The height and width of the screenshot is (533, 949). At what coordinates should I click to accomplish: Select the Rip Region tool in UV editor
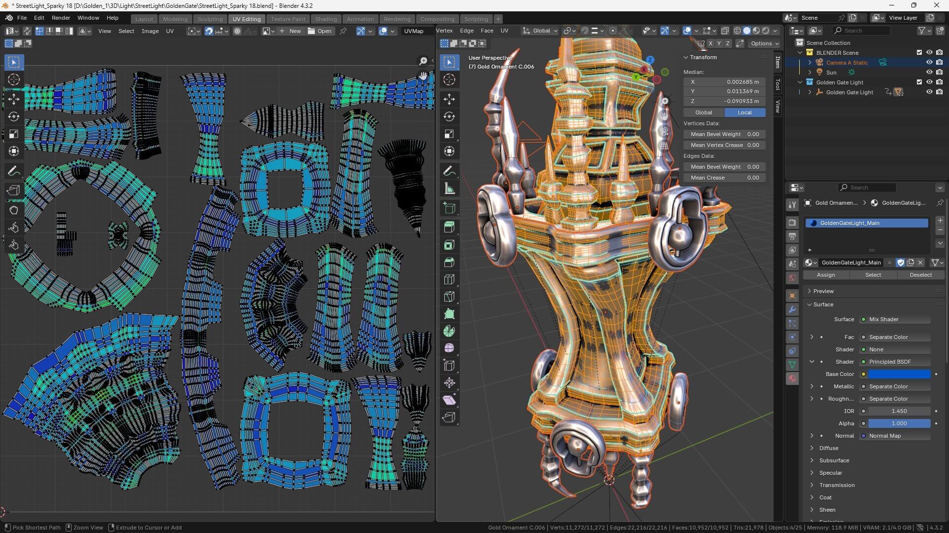[14, 190]
